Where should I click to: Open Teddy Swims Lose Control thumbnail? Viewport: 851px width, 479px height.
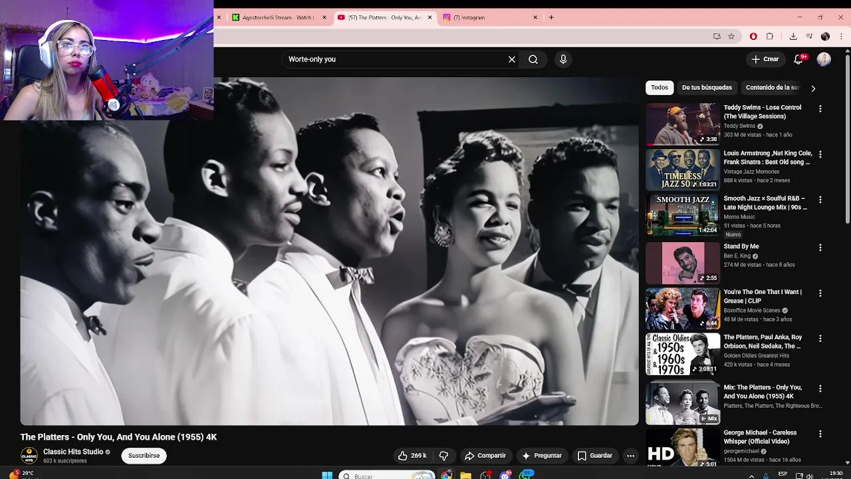pos(682,124)
